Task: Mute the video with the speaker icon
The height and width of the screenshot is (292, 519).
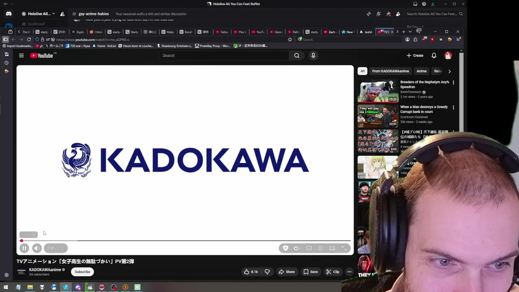Action: (37, 248)
